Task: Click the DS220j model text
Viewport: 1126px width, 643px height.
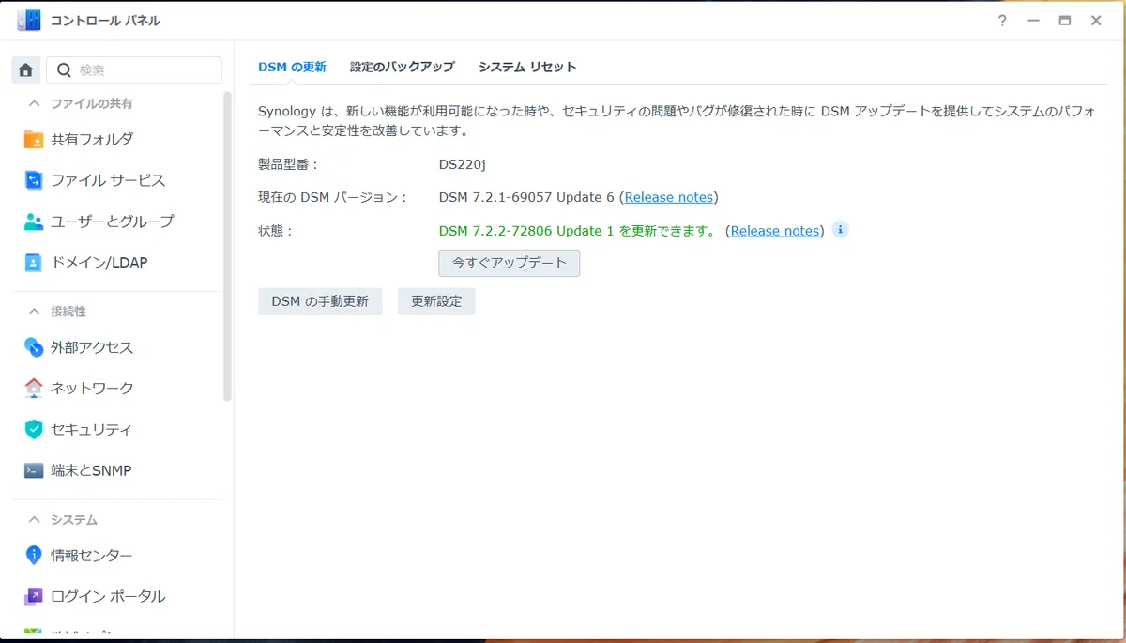Action: pyautogui.click(x=463, y=164)
